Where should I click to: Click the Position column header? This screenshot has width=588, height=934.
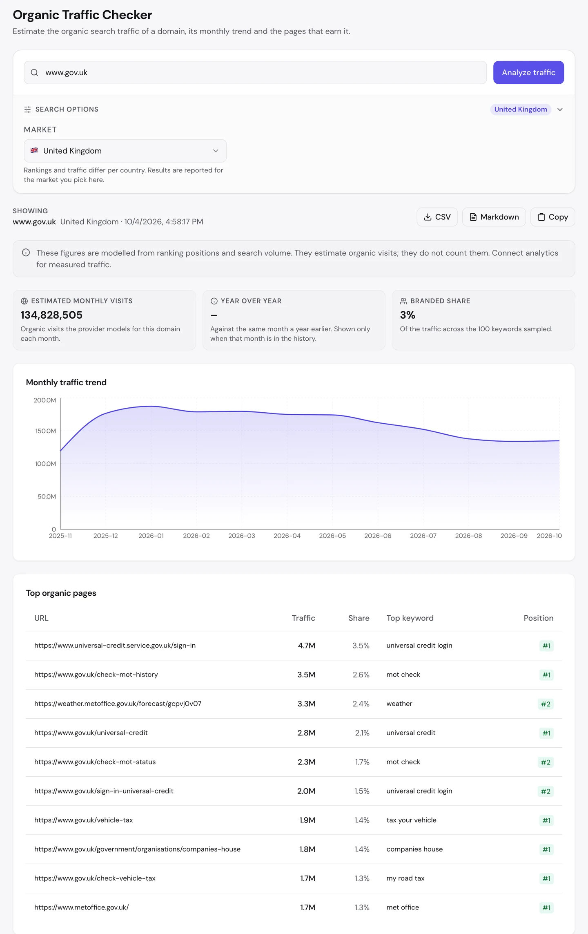pos(538,618)
